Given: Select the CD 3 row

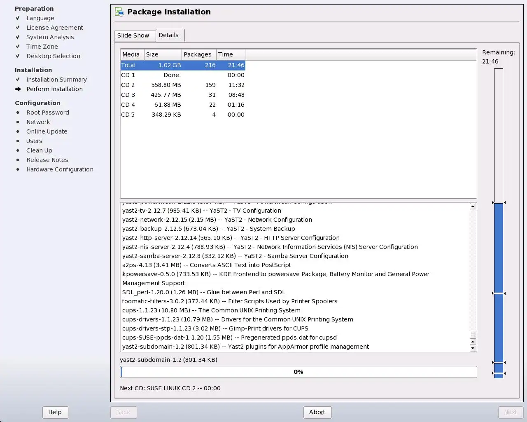Looking at the screenshot, I should pyautogui.click(x=183, y=95).
